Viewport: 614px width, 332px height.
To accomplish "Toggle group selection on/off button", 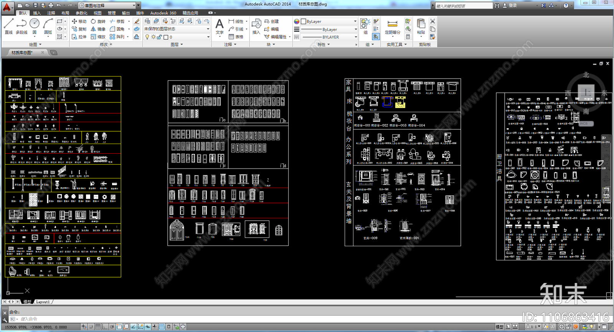I will coord(376,36).
